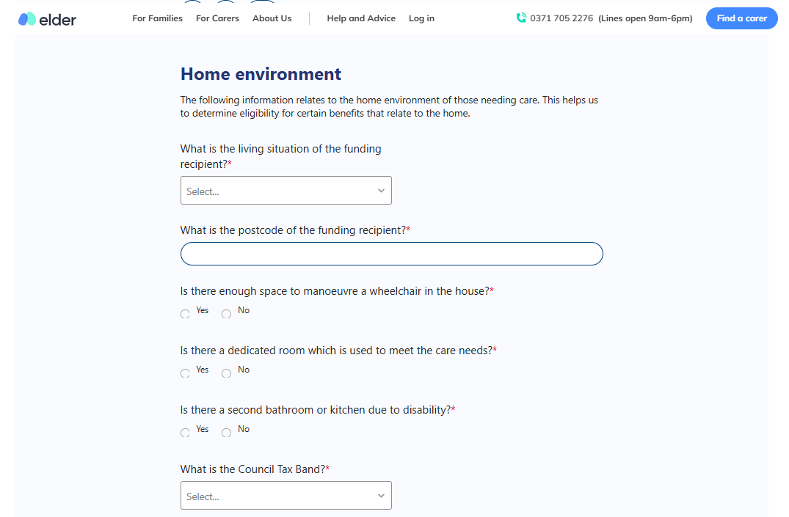Open the About Us menu
The width and height of the screenshot is (789, 517).
(272, 18)
